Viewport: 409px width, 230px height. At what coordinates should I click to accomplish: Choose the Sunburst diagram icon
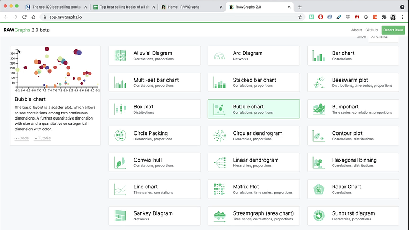318,216
